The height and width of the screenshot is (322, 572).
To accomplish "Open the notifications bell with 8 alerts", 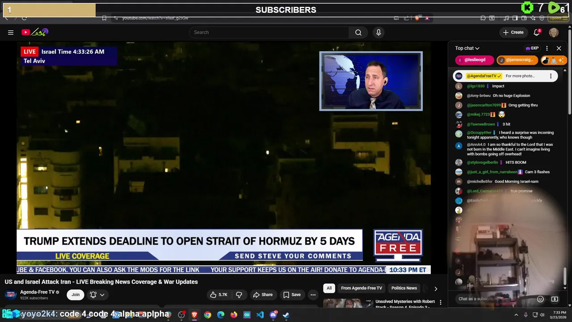I will [x=537, y=32].
